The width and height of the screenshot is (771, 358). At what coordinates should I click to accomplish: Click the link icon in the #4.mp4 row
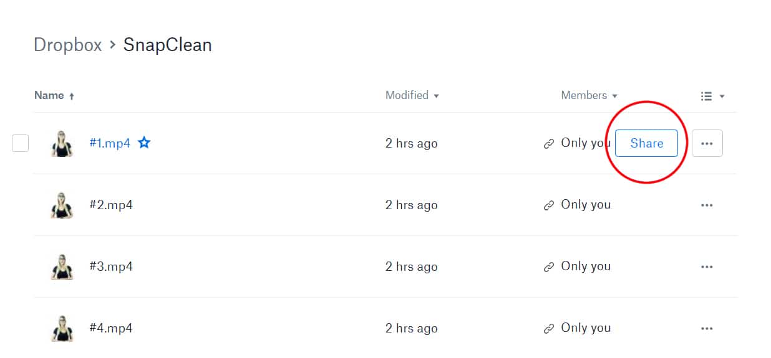pyautogui.click(x=549, y=329)
